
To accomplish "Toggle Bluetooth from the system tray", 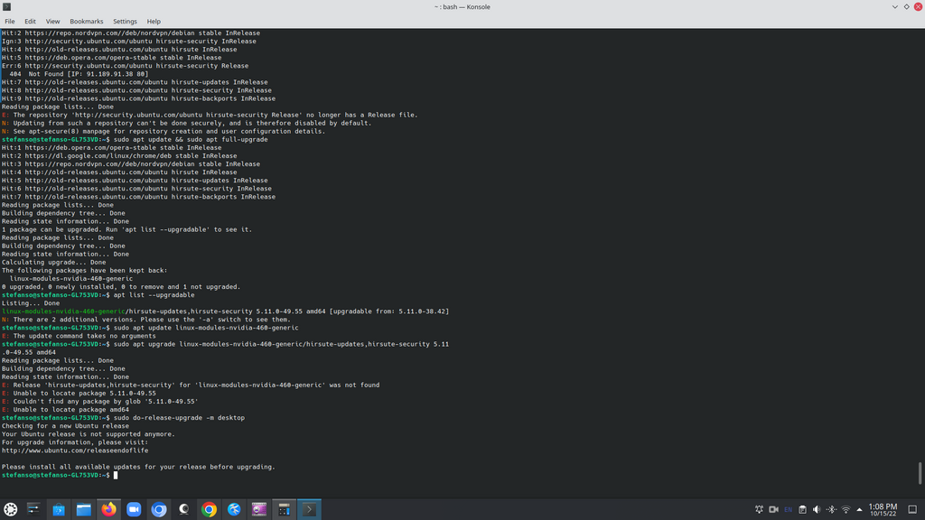I will coord(831,509).
